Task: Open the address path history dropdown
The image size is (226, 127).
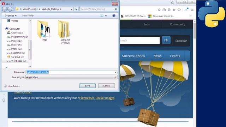Action: [x=71, y=9]
